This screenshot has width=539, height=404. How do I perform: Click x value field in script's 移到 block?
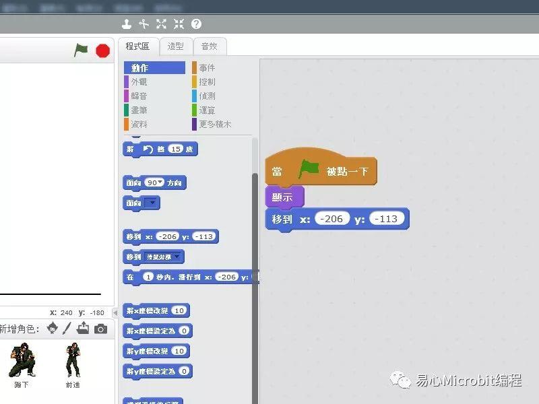click(x=331, y=220)
